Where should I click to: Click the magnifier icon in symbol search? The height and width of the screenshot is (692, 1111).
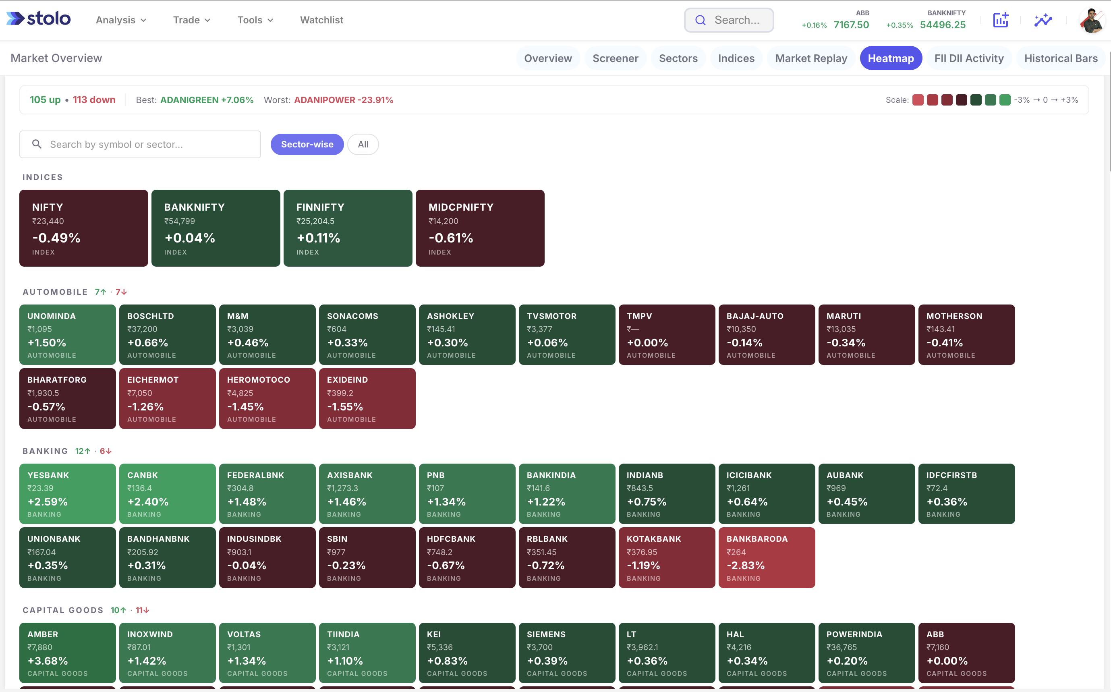pyautogui.click(x=37, y=144)
